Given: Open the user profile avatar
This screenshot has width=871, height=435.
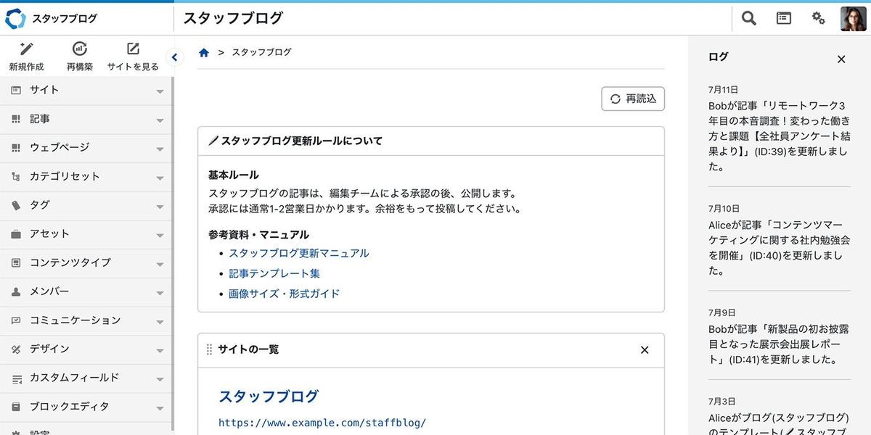Looking at the screenshot, I should coord(852,18).
